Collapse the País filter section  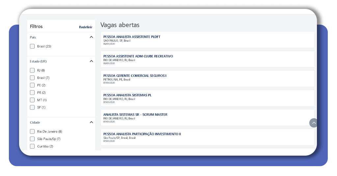[x=91, y=37]
